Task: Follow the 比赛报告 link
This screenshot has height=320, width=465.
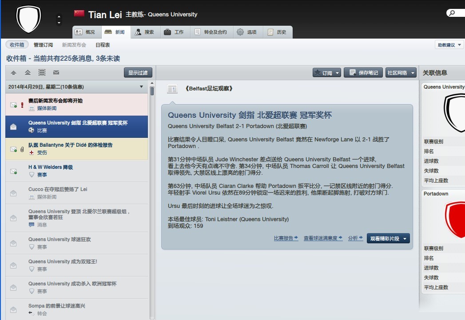Action: point(286,238)
